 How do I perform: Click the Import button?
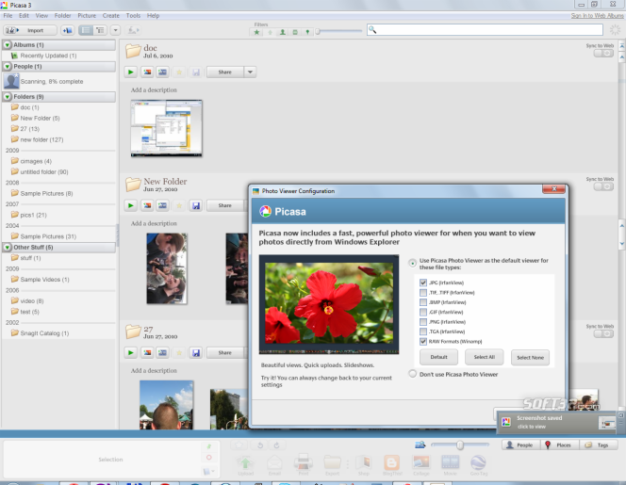[30, 30]
